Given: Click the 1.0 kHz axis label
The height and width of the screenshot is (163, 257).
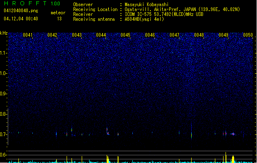Looking at the screenshot, I should pos(4,73).
